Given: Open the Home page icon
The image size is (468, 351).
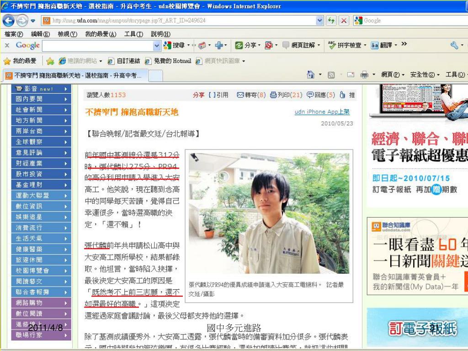Looking at the screenshot, I should click(311, 74).
